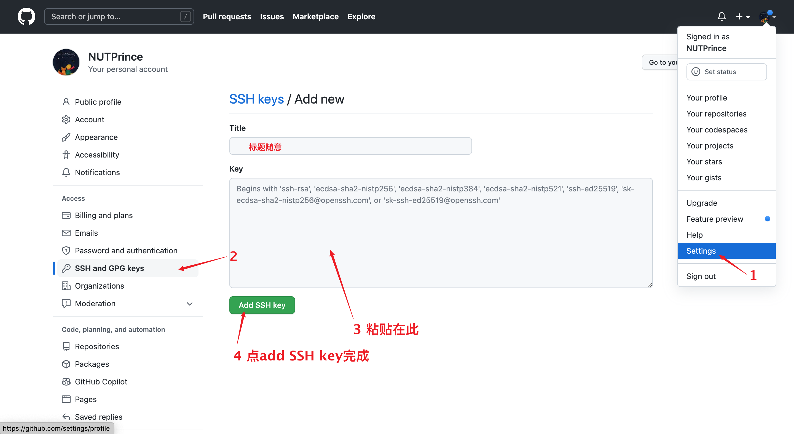Open the notifications bell icon
The height and width of the screenshot is (434, 794).
721,16
